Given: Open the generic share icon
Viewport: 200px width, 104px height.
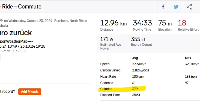Looking at the screenshot, I should coord(189,7).
